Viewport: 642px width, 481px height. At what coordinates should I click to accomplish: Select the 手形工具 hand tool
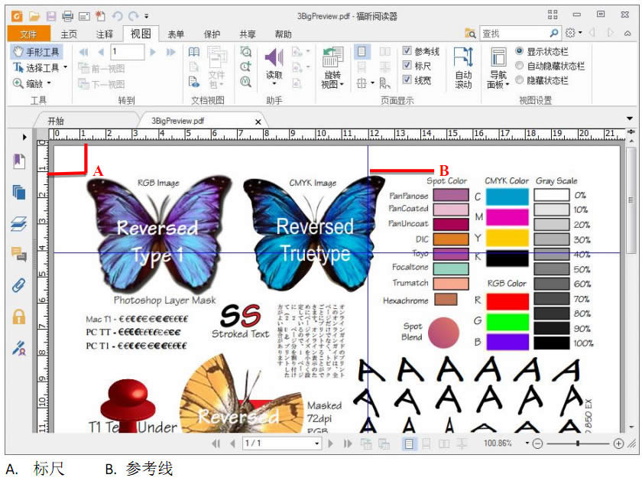tap(36, 52)
